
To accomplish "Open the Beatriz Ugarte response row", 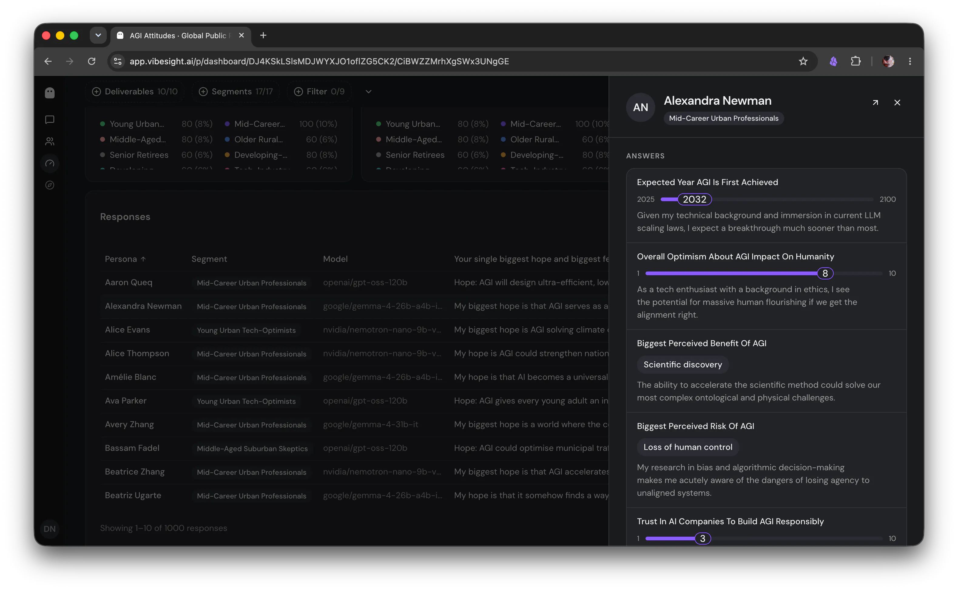I will (354, 495).
